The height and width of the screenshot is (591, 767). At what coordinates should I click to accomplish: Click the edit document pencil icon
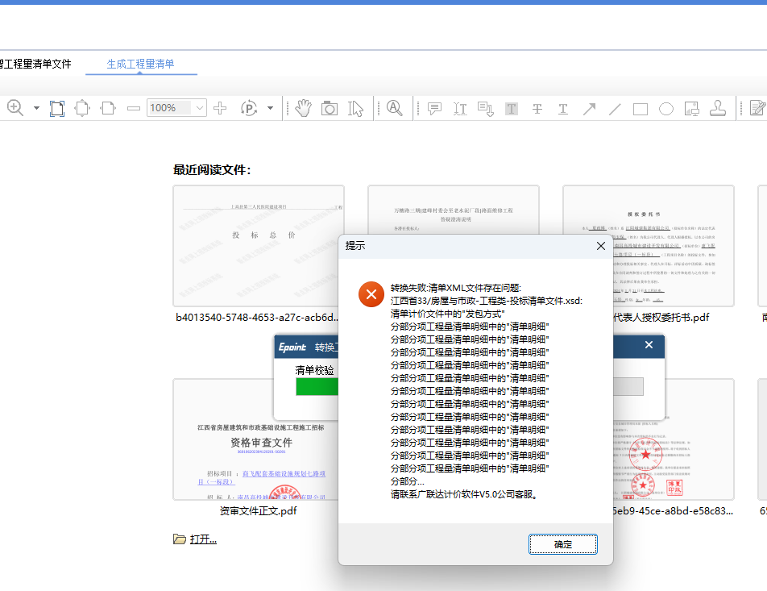(x=757, y=108)
